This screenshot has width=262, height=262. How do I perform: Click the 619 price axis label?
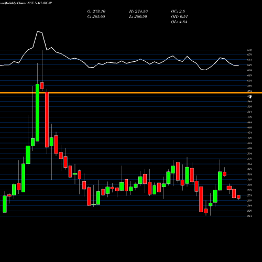click(x=249, y=75)
